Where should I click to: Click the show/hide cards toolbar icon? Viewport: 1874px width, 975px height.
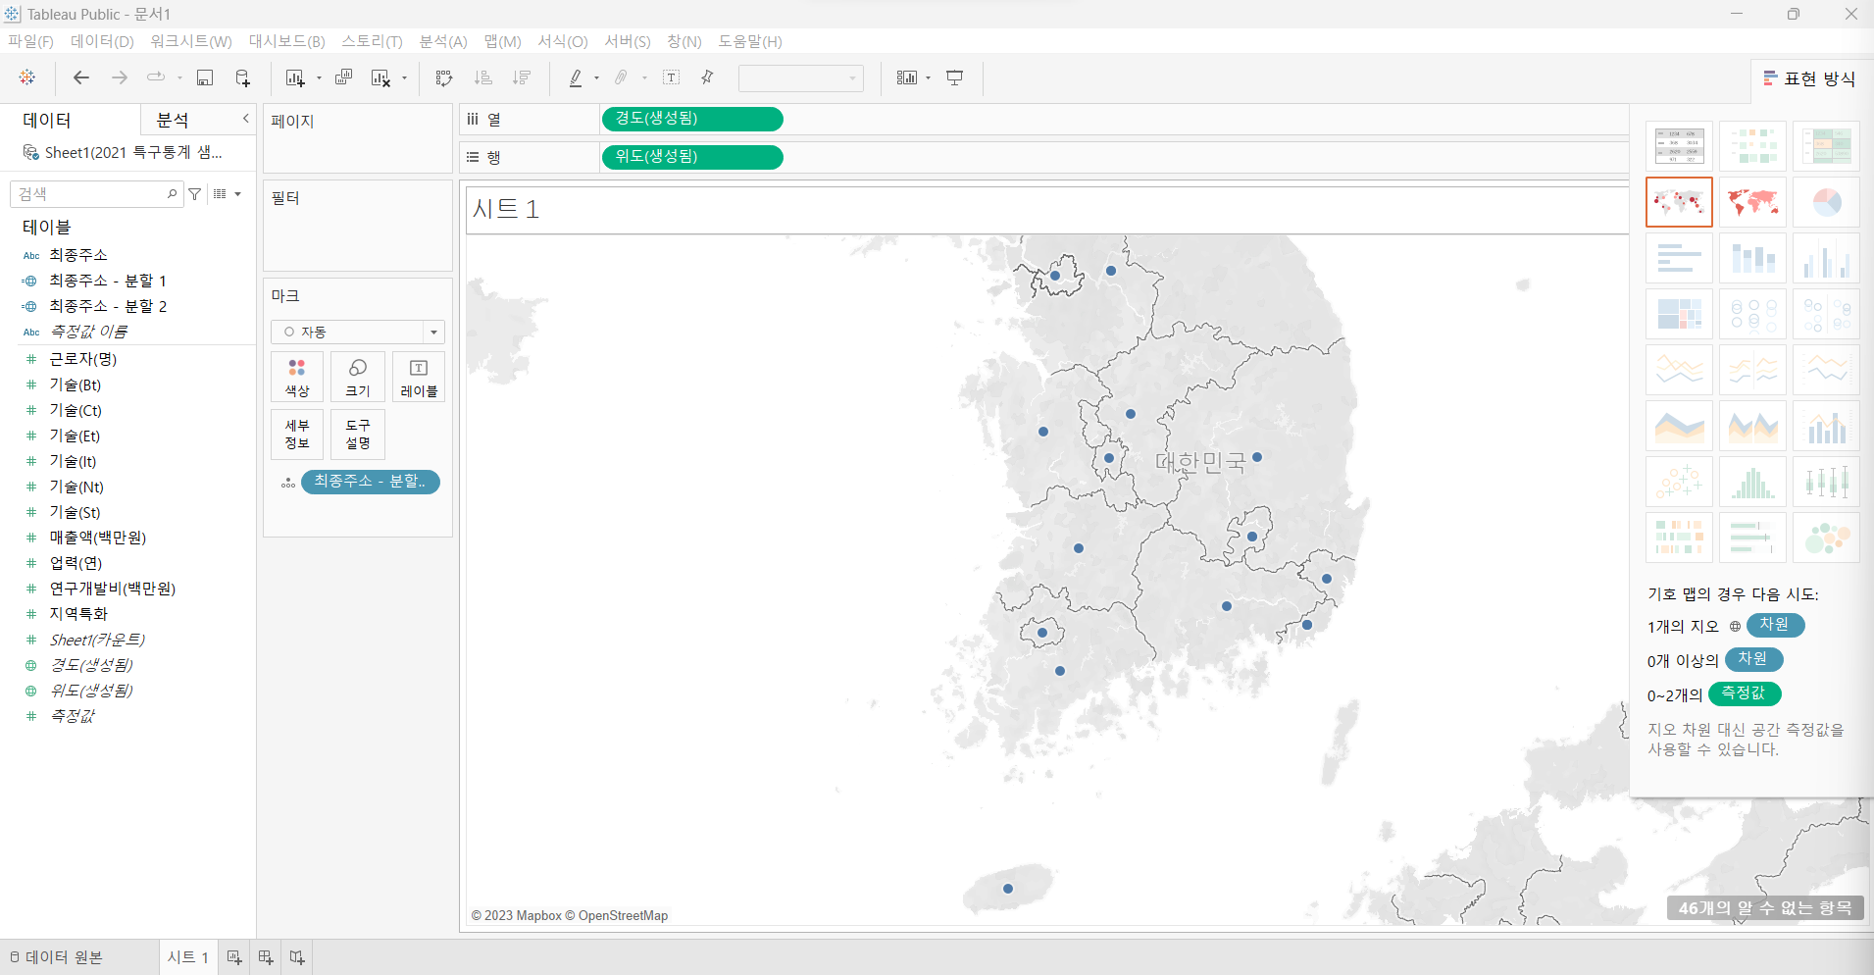pyautogui.click(x=907, y=77)
